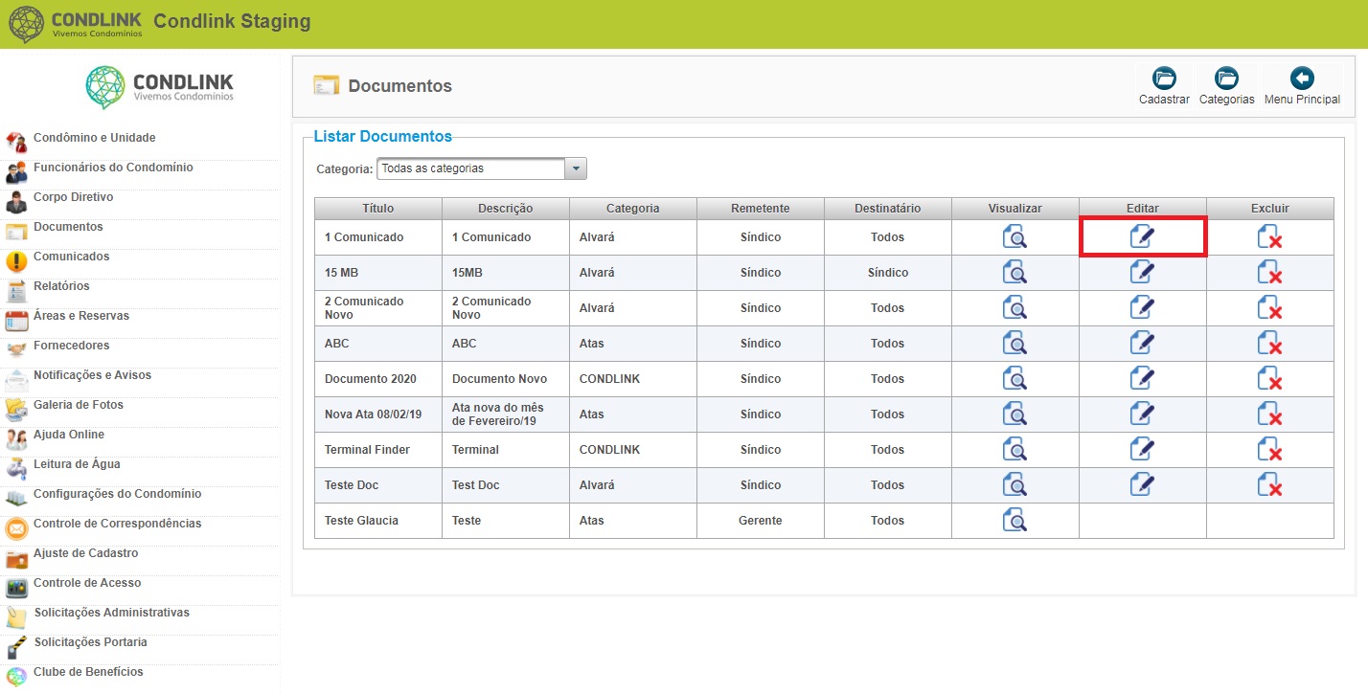Screen dimensions: 1368x694
Task: View the 15 MB document
Action: coord(1015,273)
